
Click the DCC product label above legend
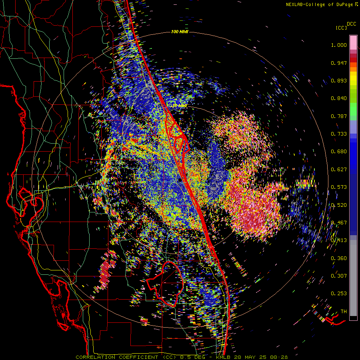(351, 24)
